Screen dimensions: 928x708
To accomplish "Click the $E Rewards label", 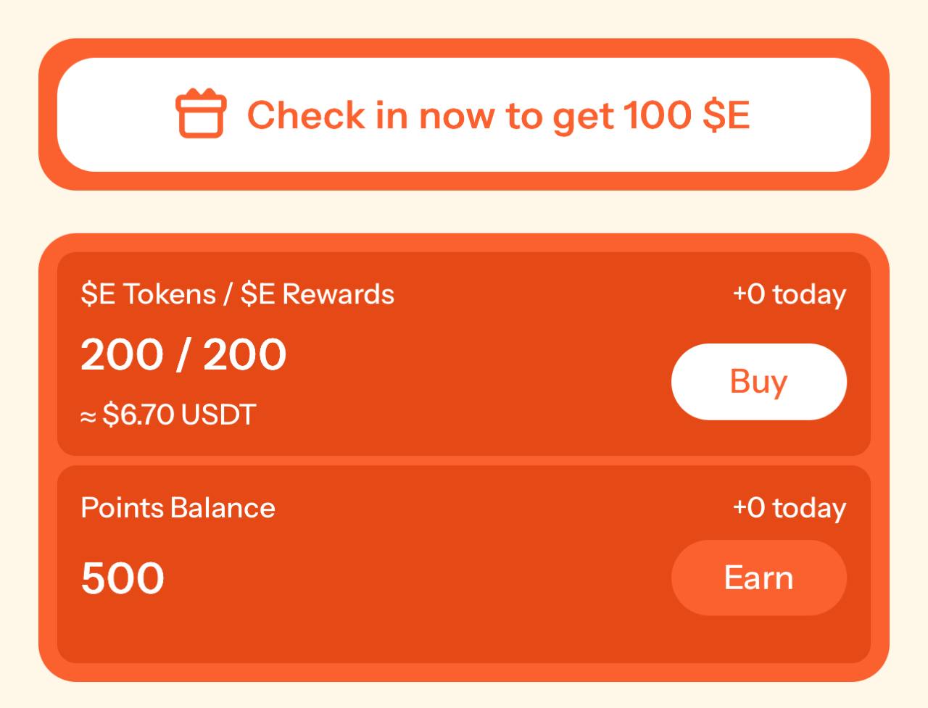I will click(318, 294).
